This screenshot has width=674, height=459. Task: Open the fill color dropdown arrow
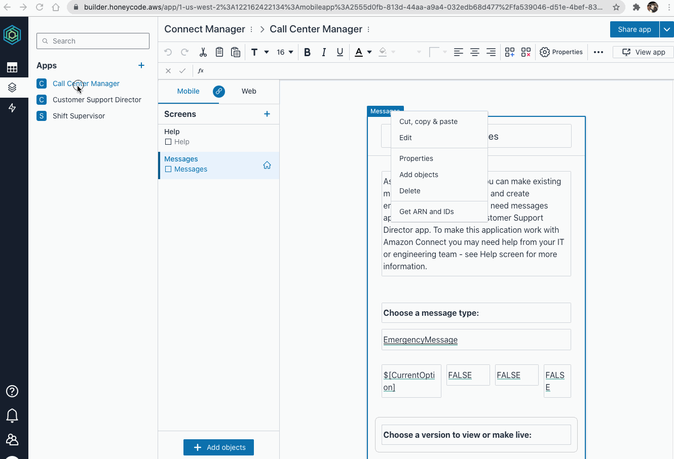click(393, 52)
